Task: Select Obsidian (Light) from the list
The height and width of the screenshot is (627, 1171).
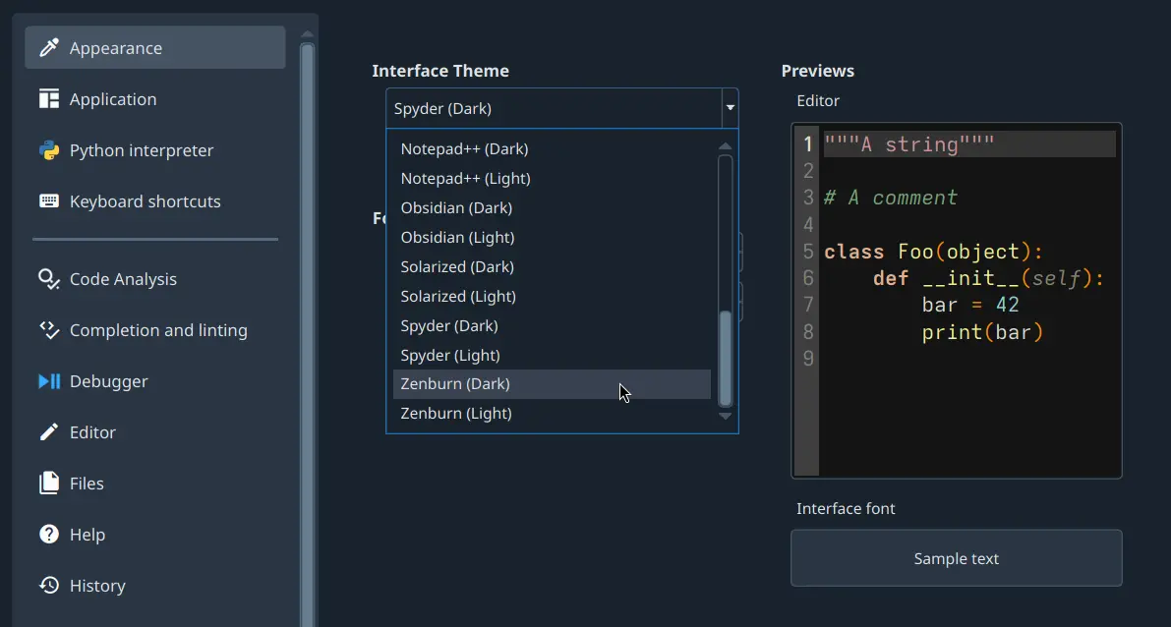Action: pyautogui.click(x=552, y=238)
